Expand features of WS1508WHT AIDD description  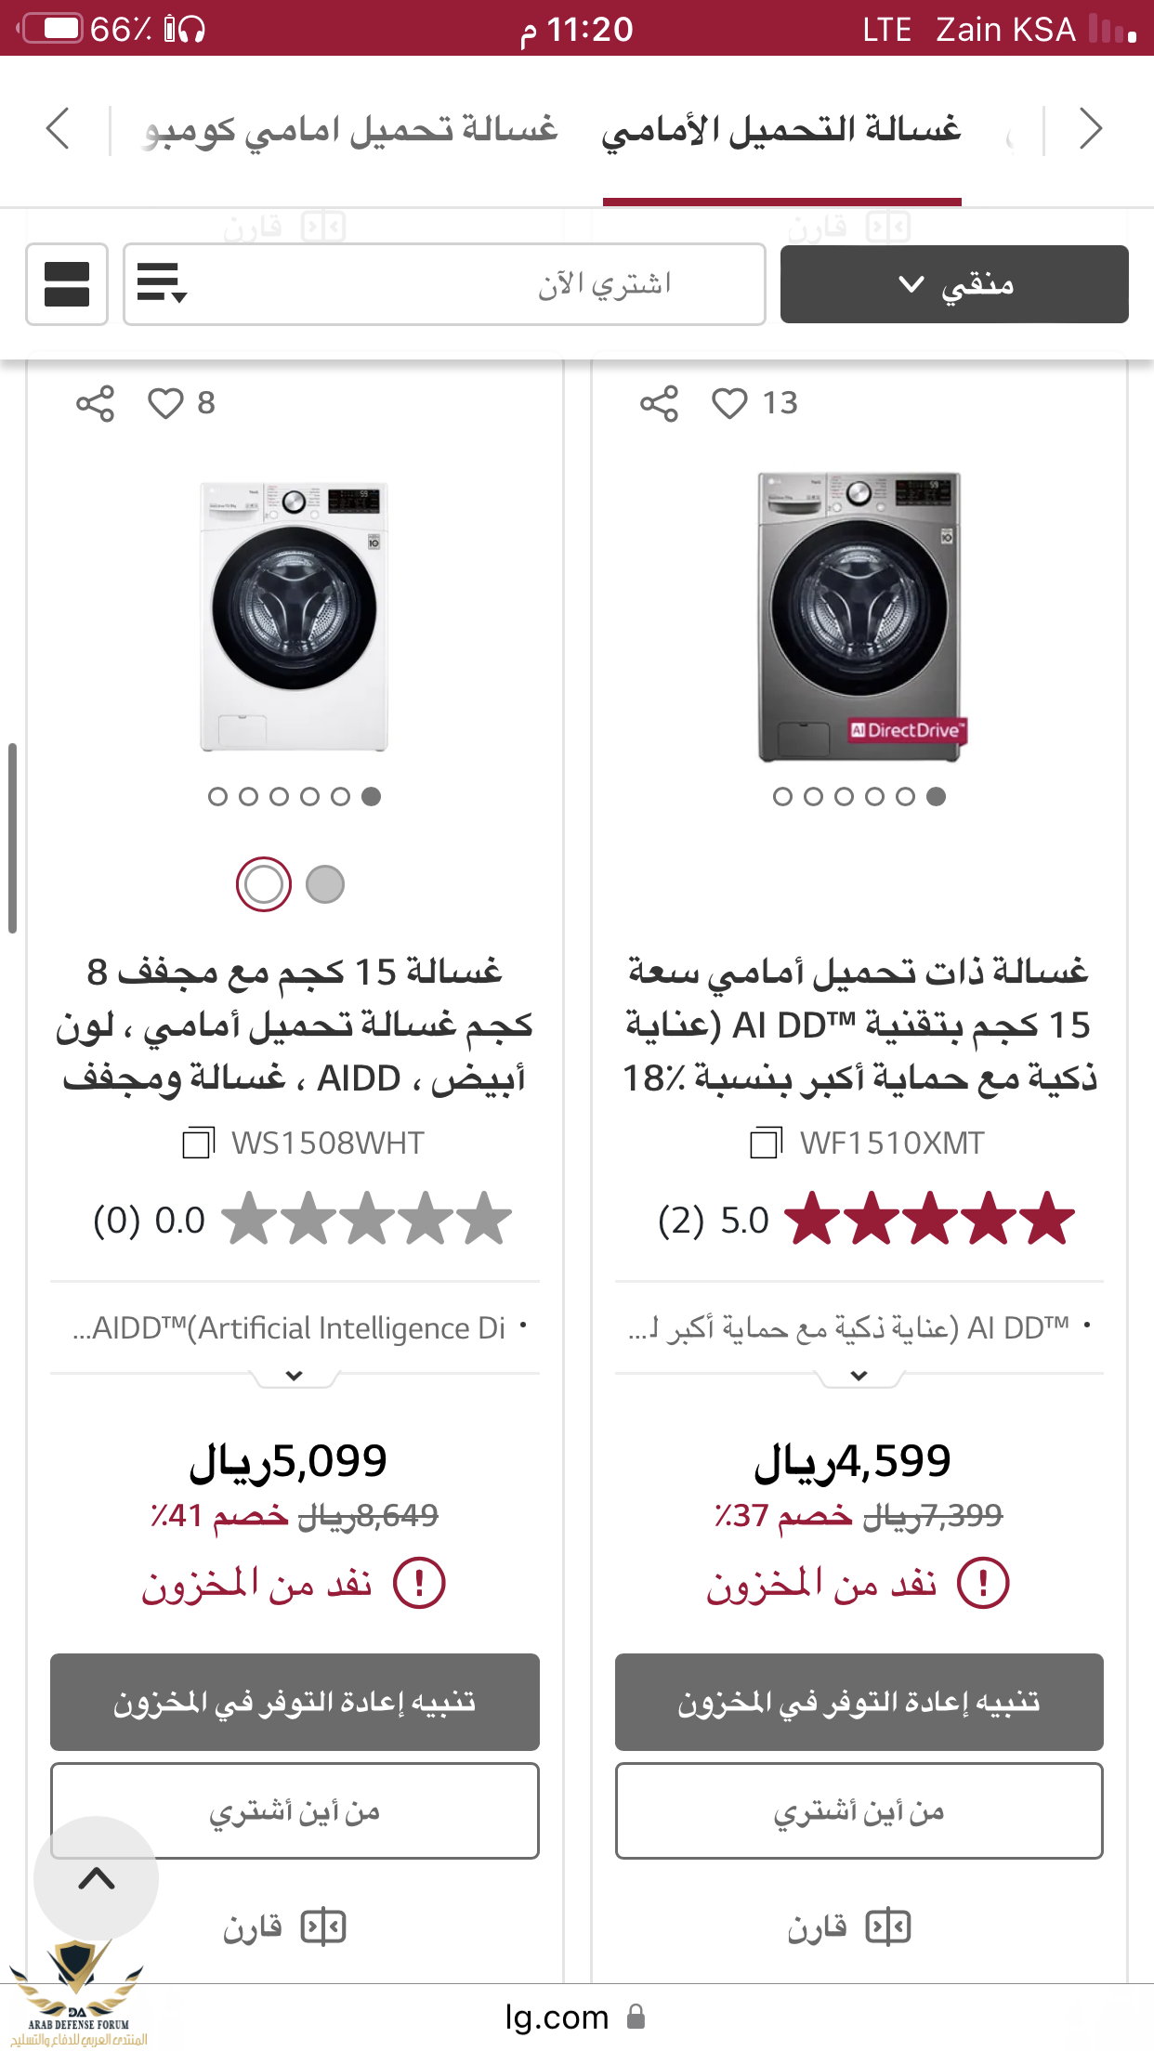pyautogui.click(x=295, y=1376)
